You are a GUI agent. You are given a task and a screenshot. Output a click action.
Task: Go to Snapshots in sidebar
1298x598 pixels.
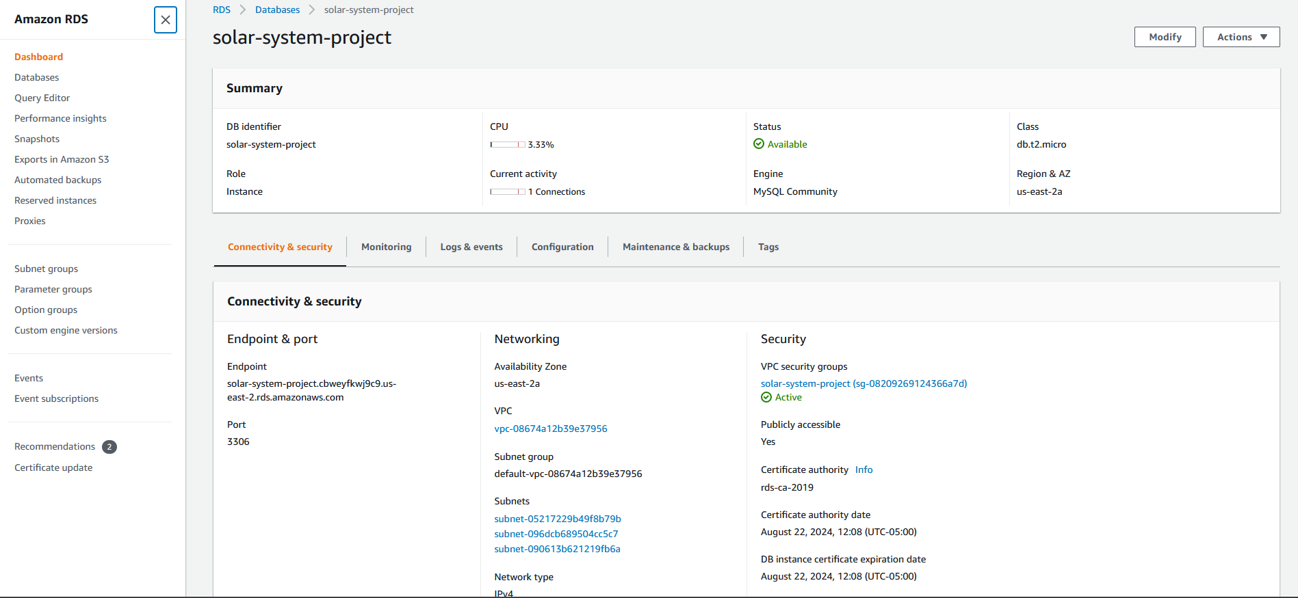click(37, 139)
